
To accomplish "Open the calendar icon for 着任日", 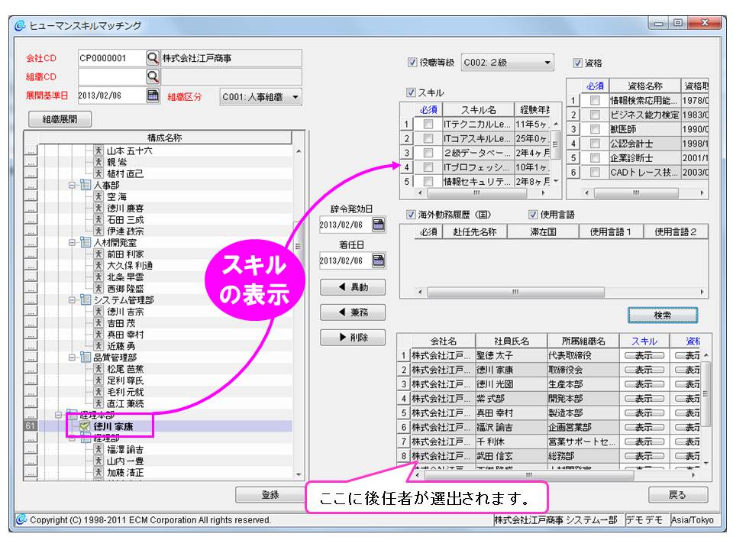I will (378, 260).
